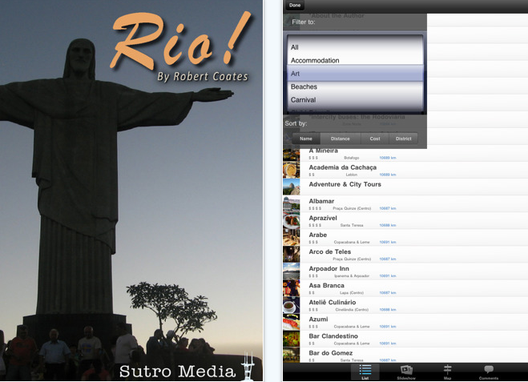This screenshot has width=528, height=382.
Task: Tap the Done button
Action: (x=295, y=5)
